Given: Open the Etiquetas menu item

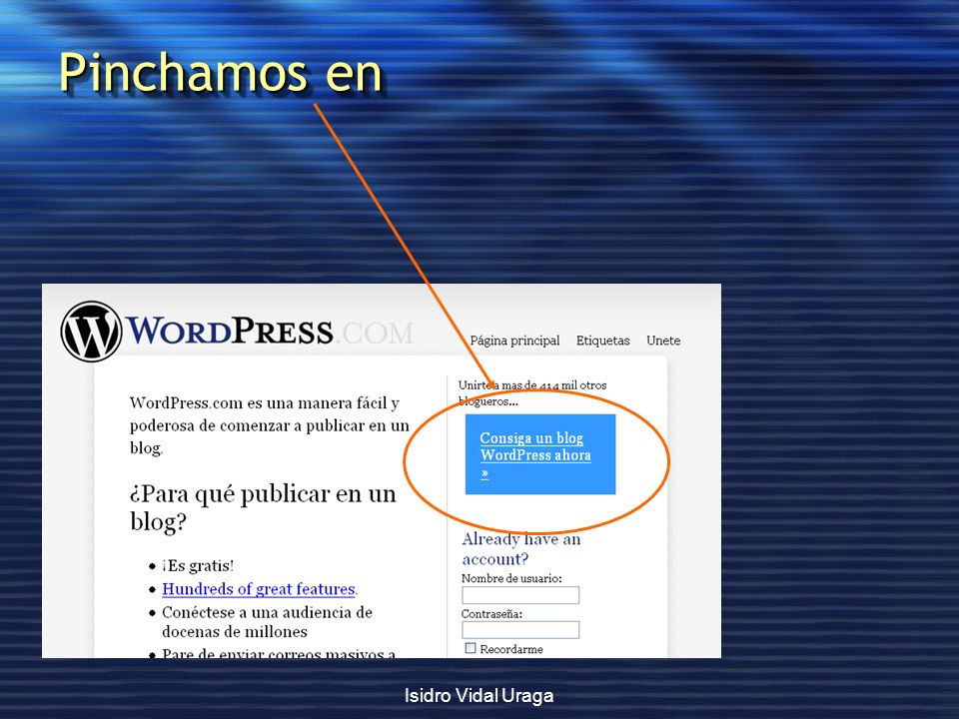Looking at the screenshot, I should pos(602,341).
